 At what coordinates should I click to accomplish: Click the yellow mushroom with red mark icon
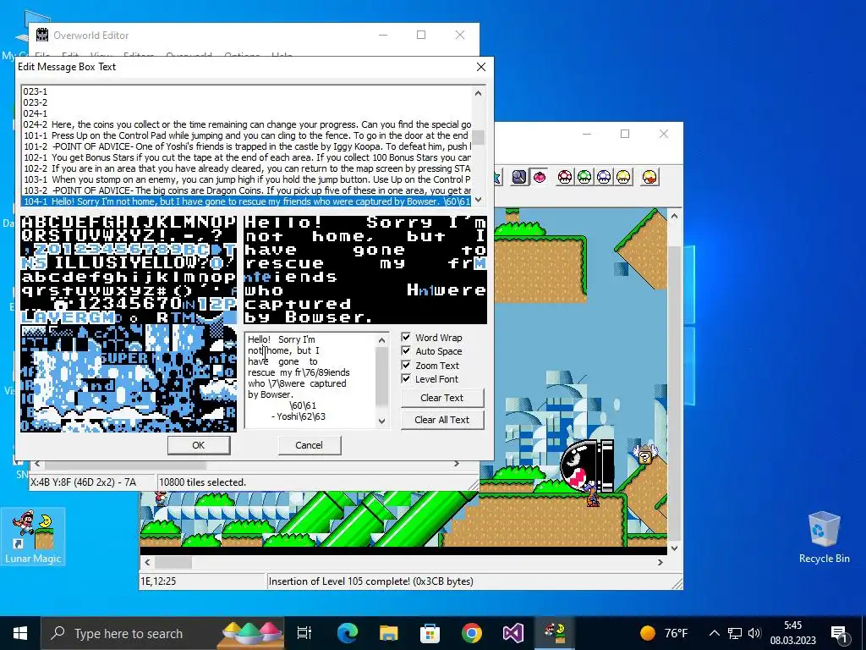[649, 177]
